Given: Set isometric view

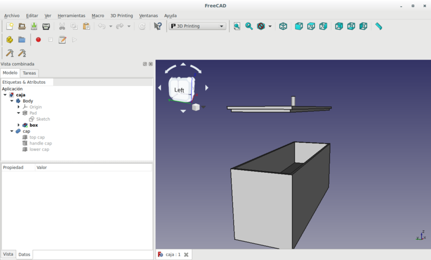Looking at the screenshot, I should pos(283,27).
